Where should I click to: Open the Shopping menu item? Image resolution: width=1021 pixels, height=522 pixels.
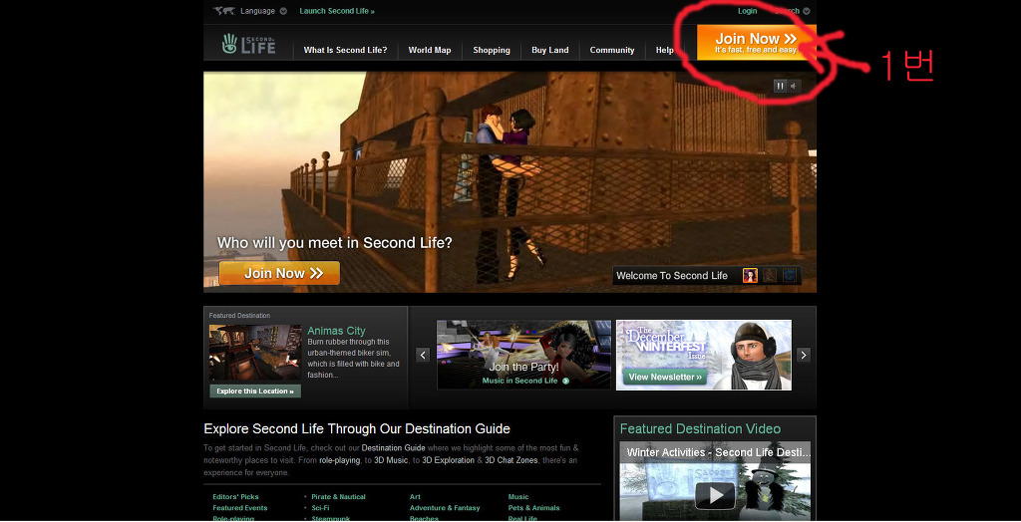click(x=492, y=50)
